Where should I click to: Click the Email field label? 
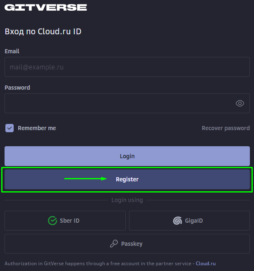(x=12, y=51)
